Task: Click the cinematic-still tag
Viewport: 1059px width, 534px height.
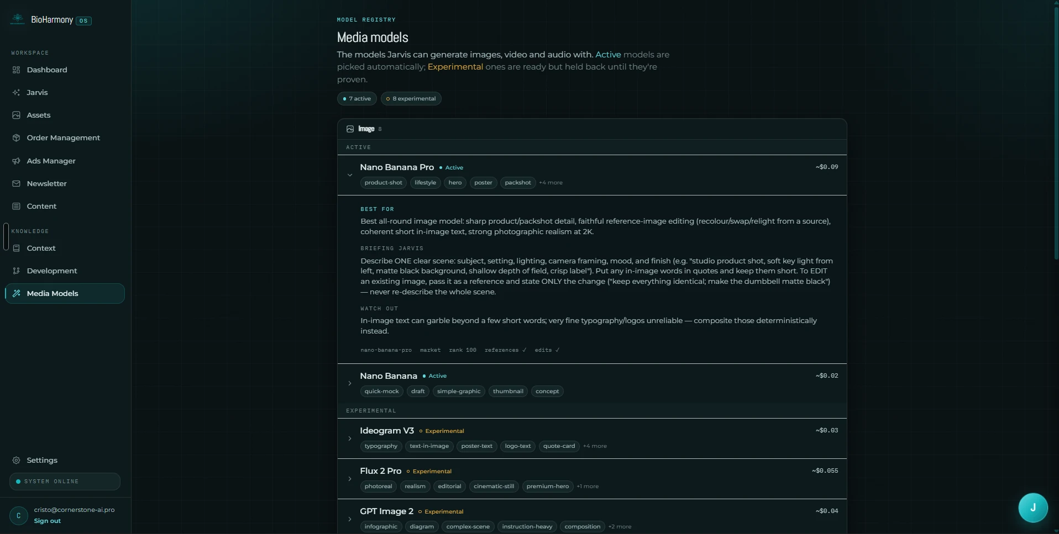Action: 494,487
